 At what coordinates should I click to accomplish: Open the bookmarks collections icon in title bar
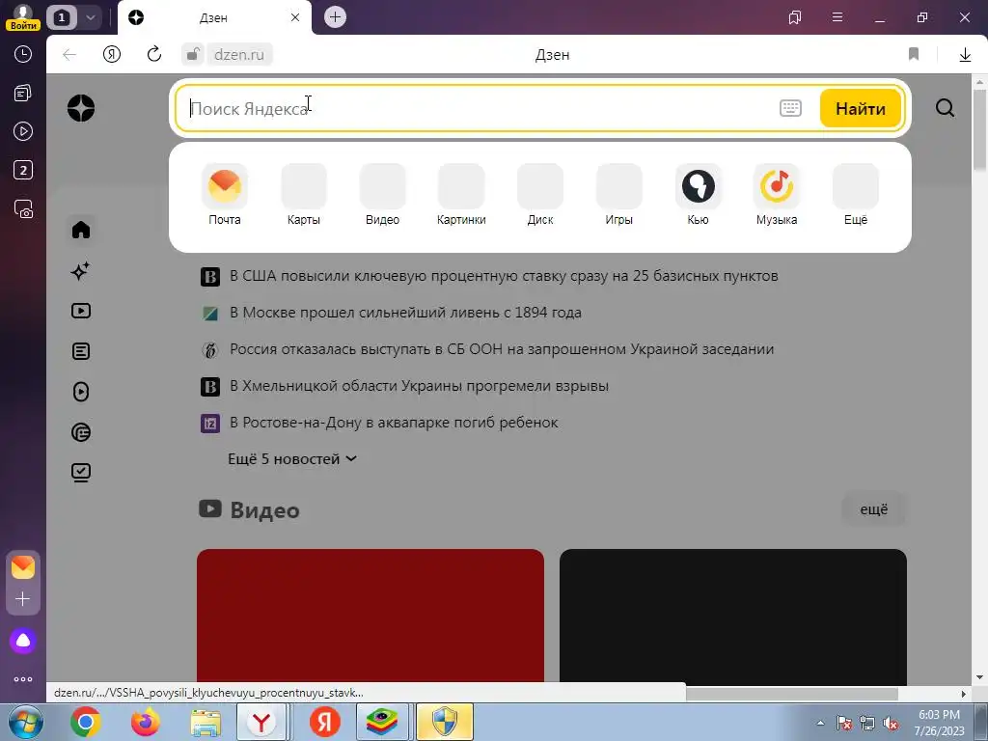tap(795, 17)
